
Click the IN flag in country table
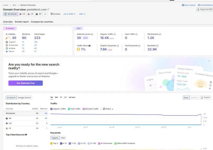click(x=7, y=128)
